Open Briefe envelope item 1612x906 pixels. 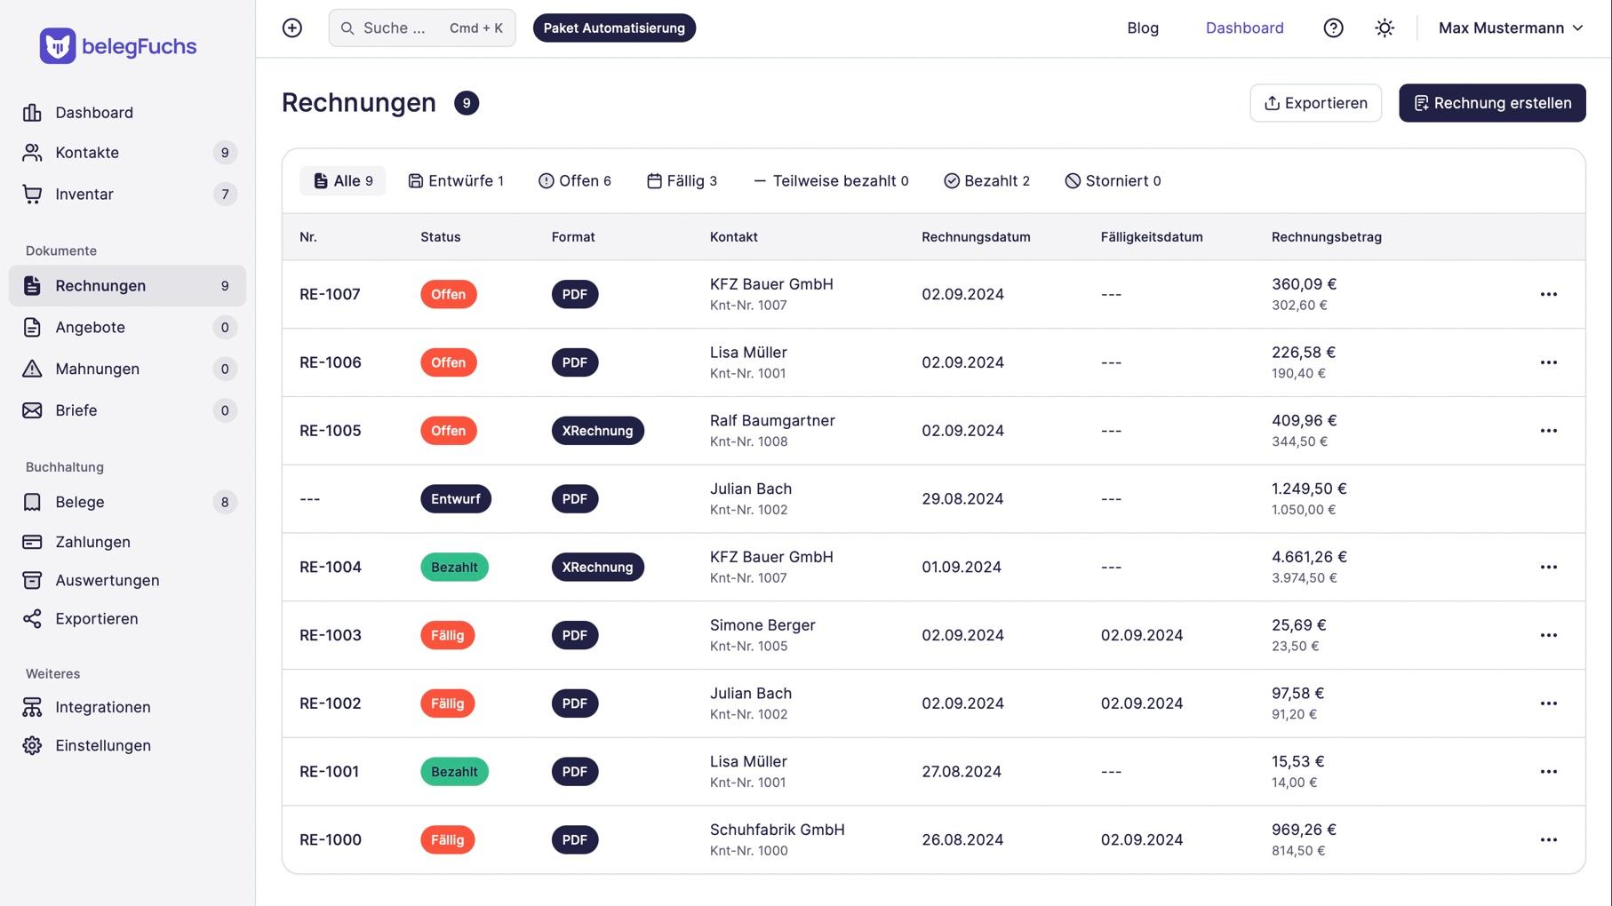[127, 411]
